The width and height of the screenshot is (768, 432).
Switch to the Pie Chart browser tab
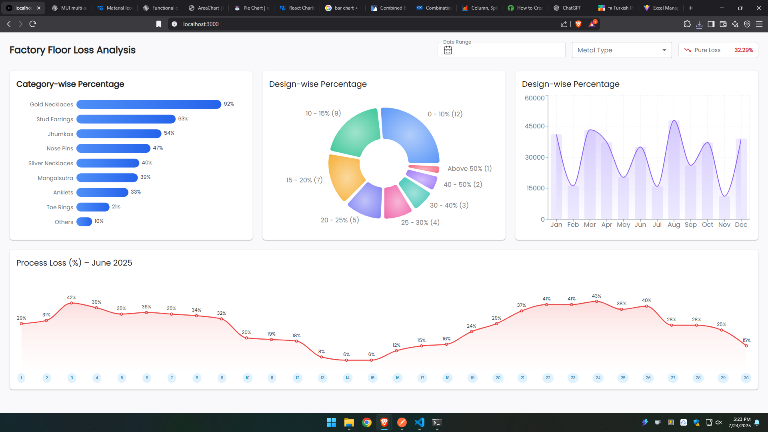point(252,8)
